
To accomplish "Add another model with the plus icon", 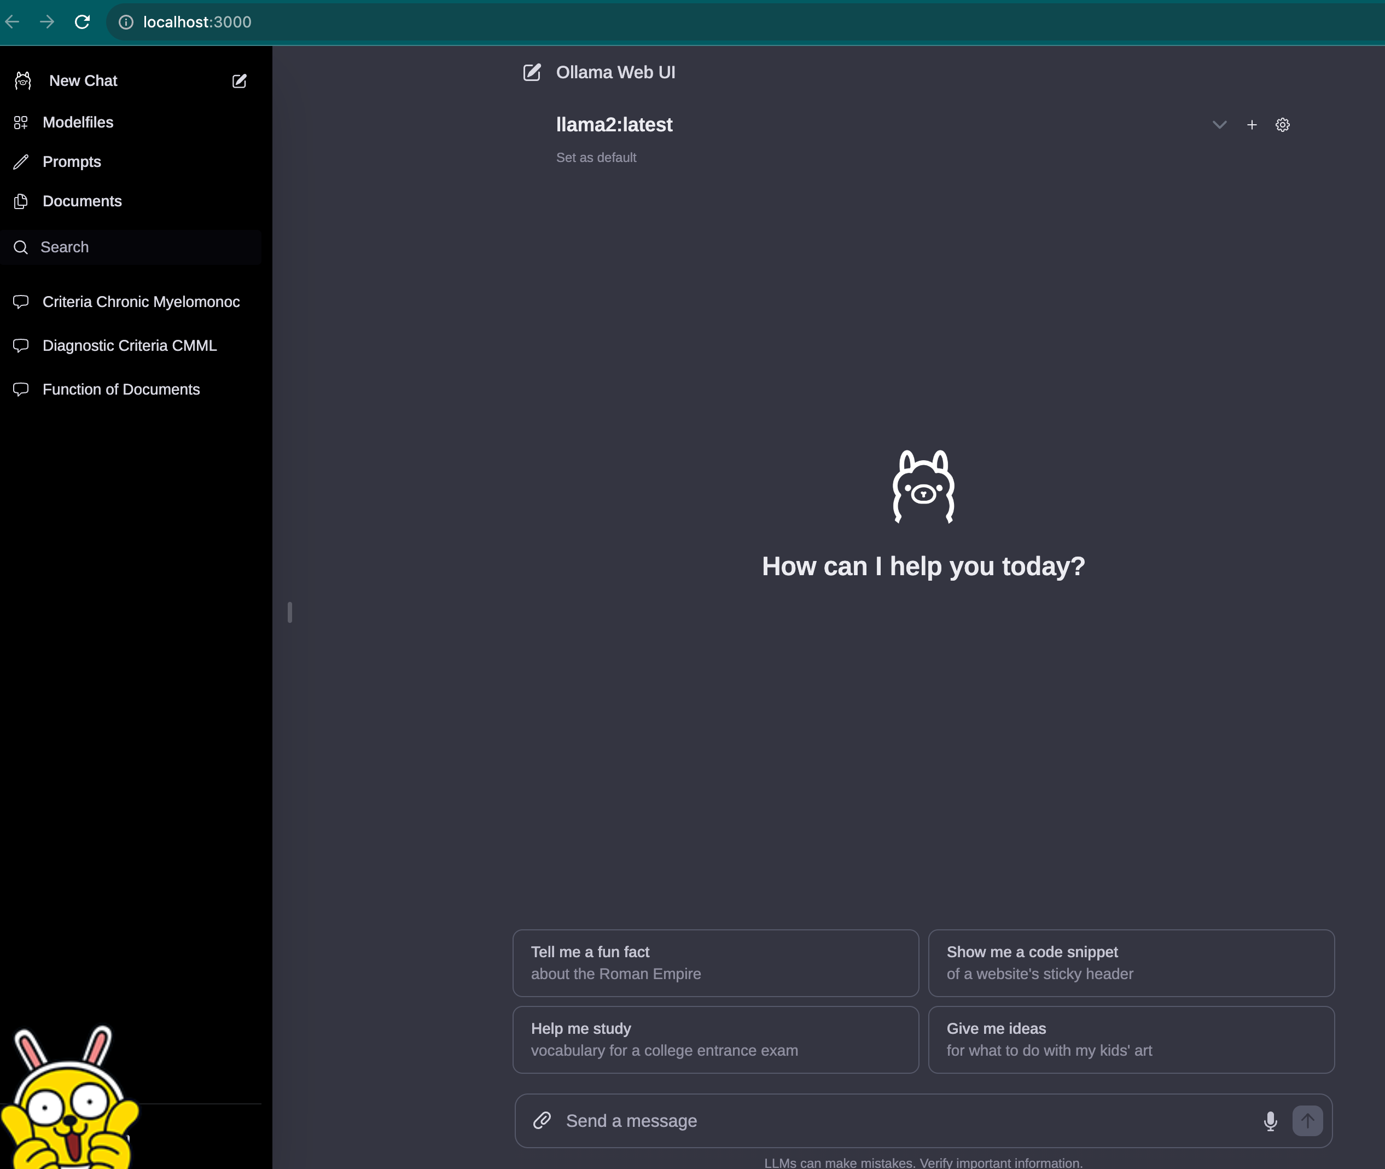I will tap(1252, 125).
